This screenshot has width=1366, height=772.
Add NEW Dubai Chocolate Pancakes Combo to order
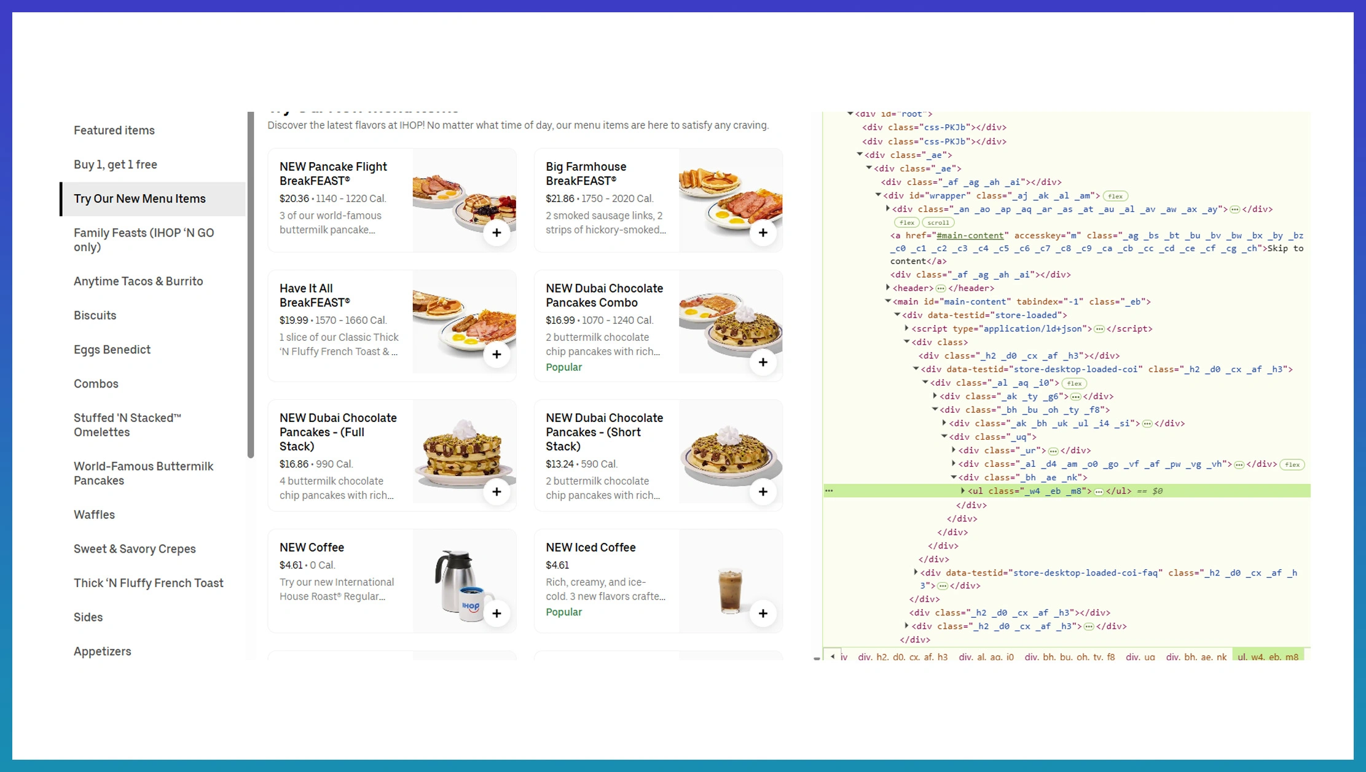click(x=763, y=362)
